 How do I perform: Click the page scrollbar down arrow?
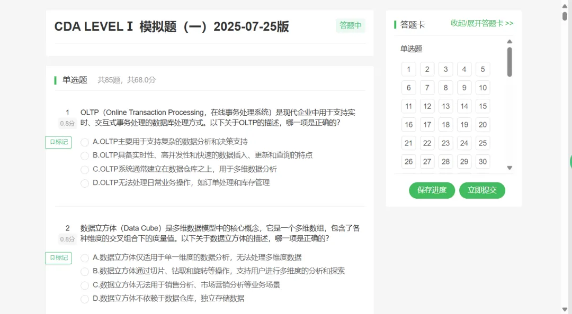[565, 309]
